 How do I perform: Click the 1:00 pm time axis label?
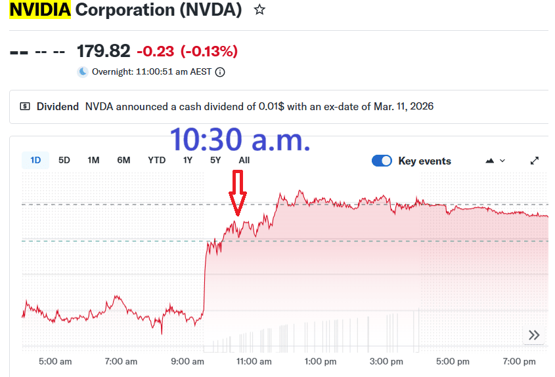[x=321, y=361]
